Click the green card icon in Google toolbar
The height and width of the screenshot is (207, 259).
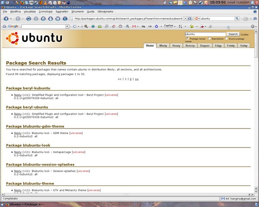point(100,26)
